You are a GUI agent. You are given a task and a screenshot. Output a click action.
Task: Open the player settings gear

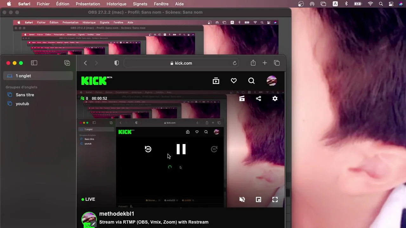click(275, 98)
